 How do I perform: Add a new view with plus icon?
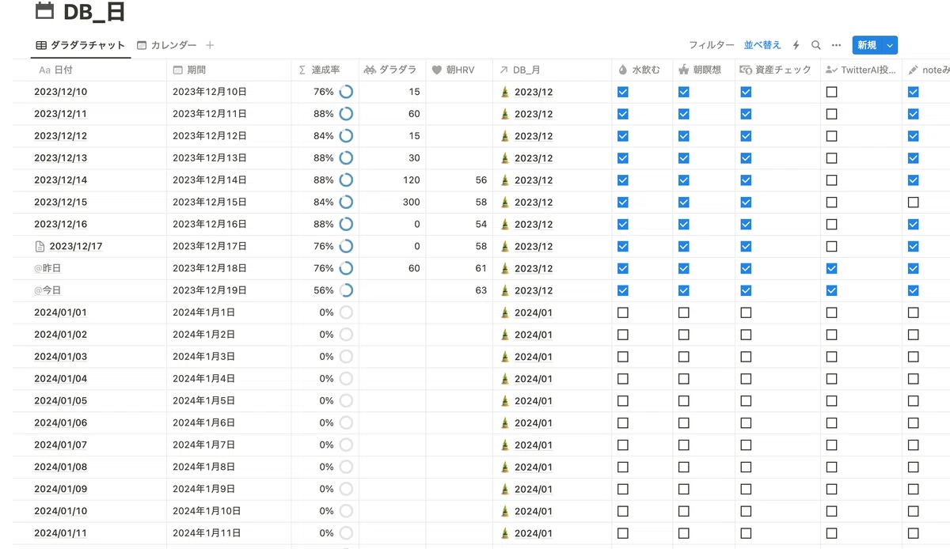pyautogui.click(x=210, y=45)
